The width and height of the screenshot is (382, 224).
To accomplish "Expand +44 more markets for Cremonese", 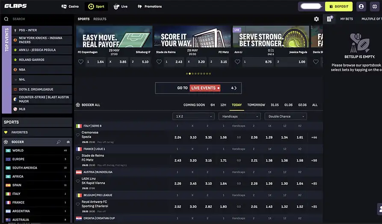I will click(x=314, y=137).
